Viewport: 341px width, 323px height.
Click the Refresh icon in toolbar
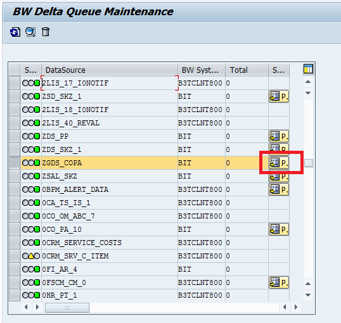(x=15, y=32)
